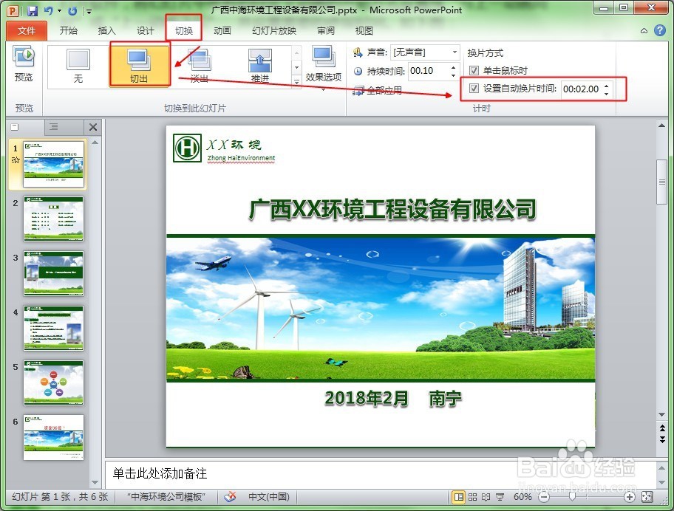Open Reading View via status bar icon

(x=484, y=496)
